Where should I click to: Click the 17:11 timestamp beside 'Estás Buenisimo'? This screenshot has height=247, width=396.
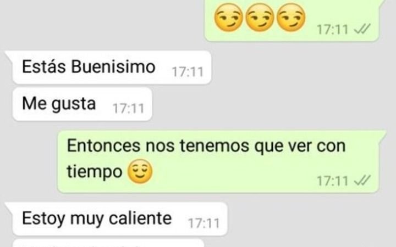point(188,72)
